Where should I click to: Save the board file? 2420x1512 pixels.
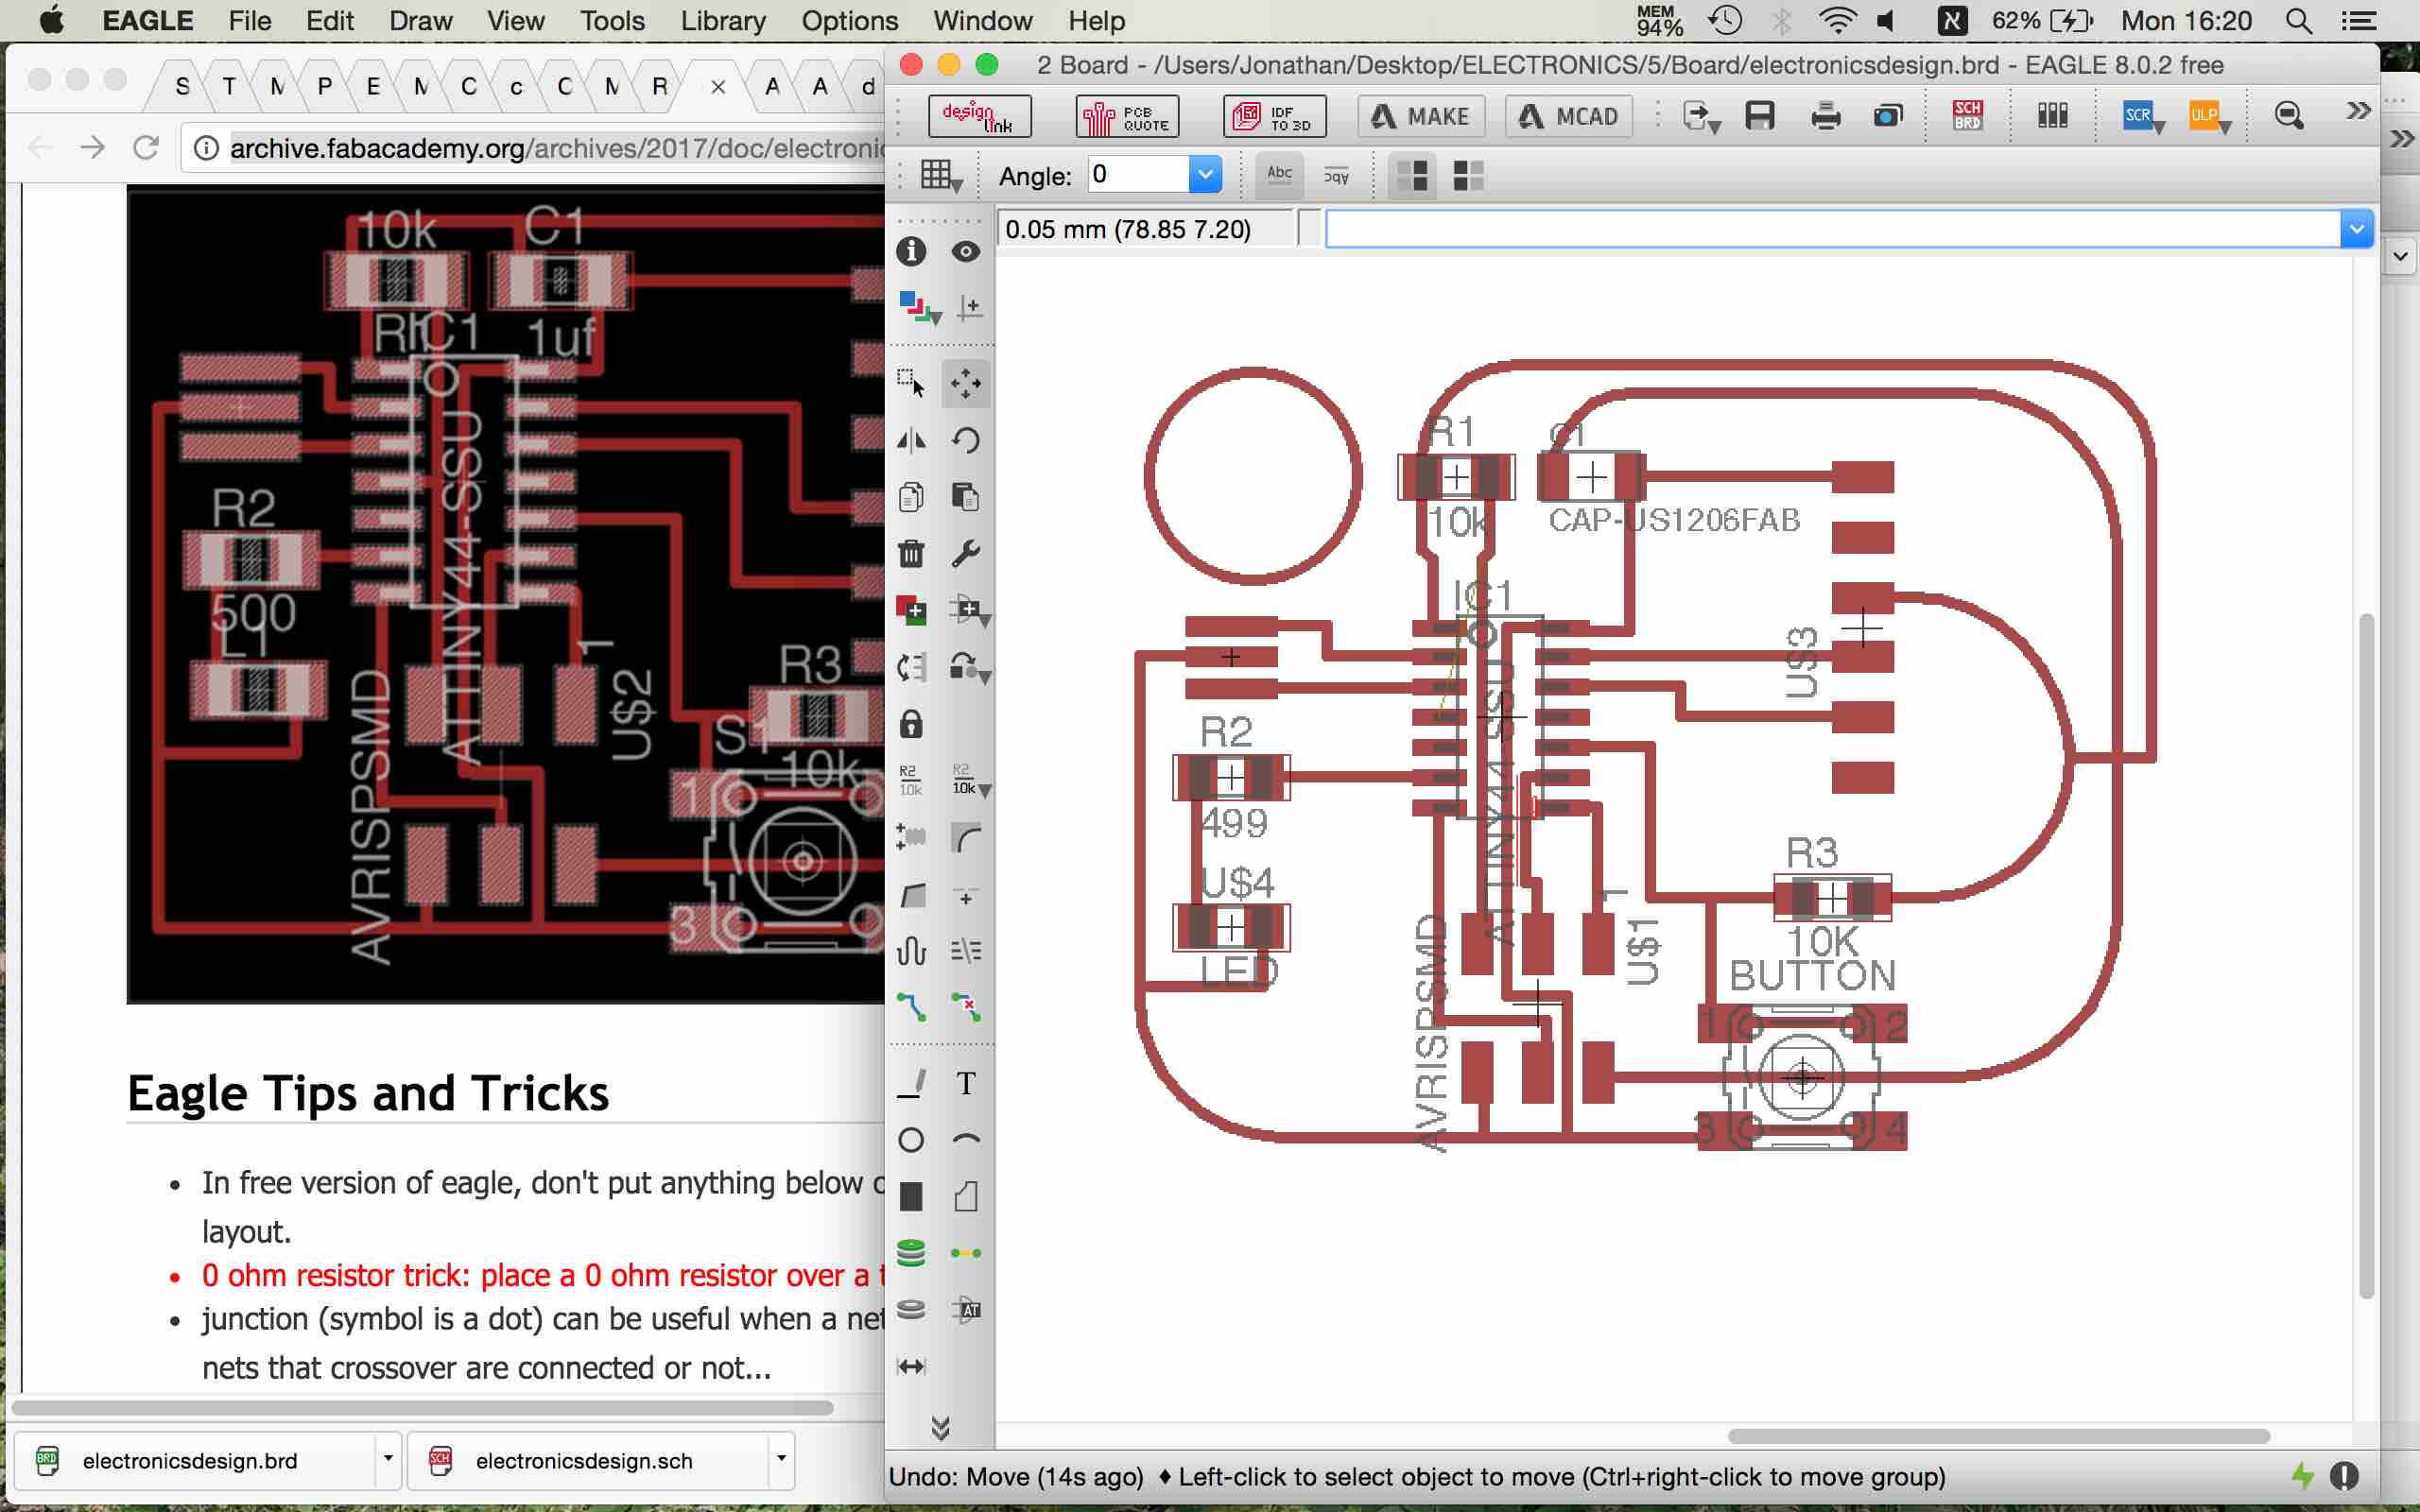[1760, 116]
